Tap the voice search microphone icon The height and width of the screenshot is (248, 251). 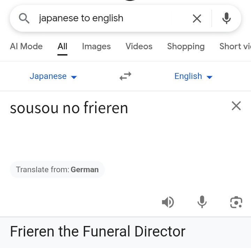point(227,18)
